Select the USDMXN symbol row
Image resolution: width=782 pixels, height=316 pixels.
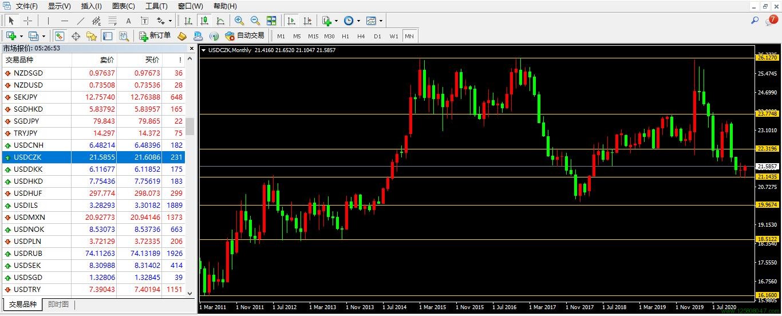(x=94, y=218)
